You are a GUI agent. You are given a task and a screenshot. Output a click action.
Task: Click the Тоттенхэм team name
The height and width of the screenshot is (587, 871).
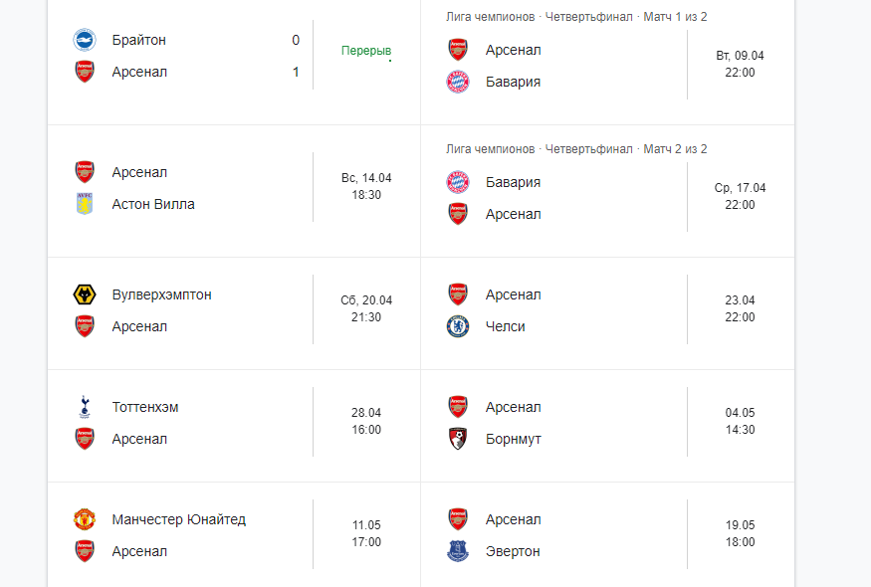pos(145,407)
